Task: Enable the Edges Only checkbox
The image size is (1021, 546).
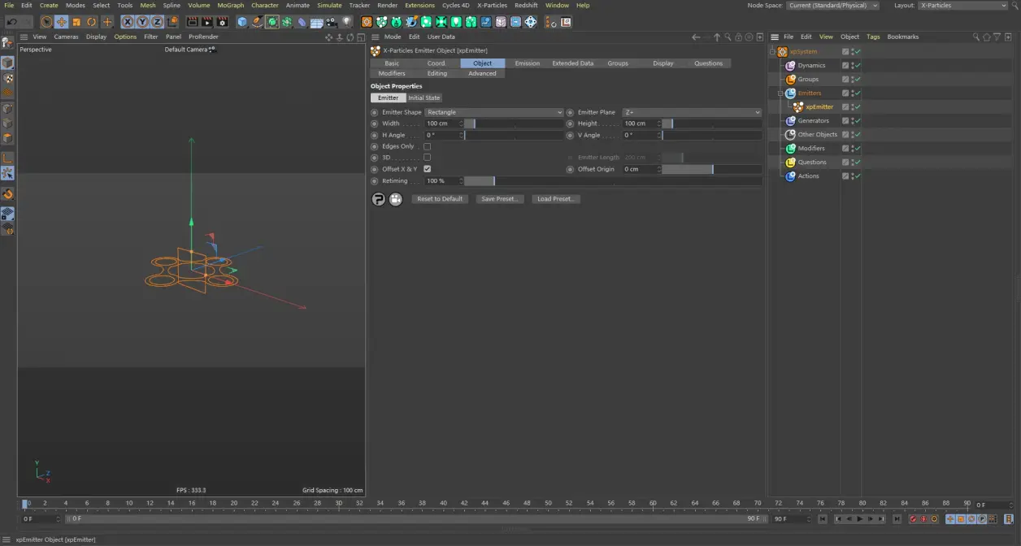Action: click(427, 146)
